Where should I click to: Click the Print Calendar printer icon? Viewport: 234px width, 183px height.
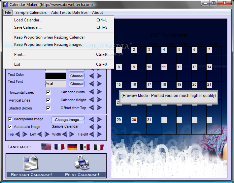[x=82, y=163]
